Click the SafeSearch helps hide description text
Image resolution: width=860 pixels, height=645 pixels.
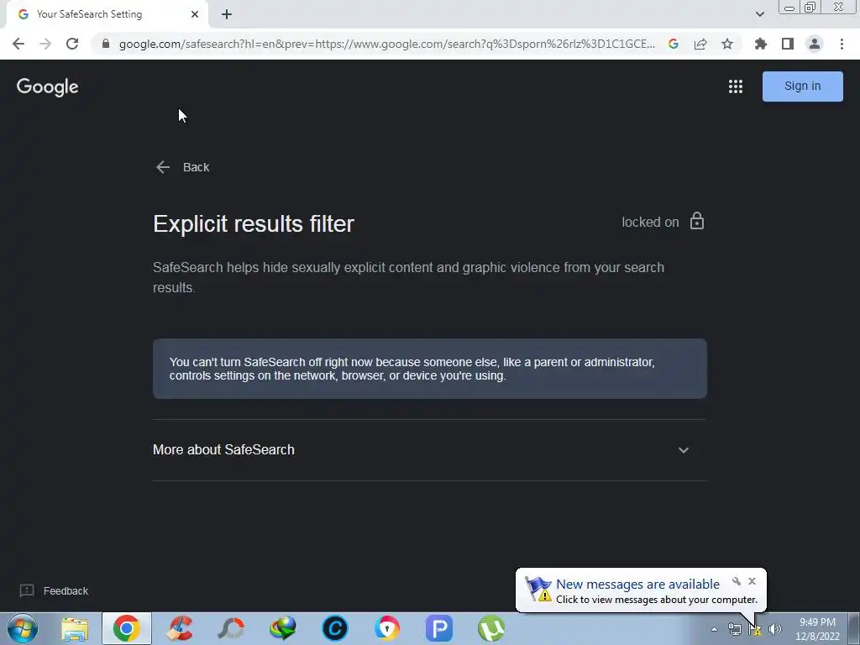point(409,277)
